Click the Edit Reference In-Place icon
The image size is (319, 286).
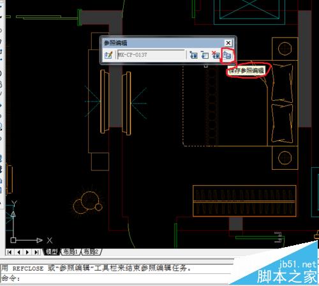click(108, 55)
